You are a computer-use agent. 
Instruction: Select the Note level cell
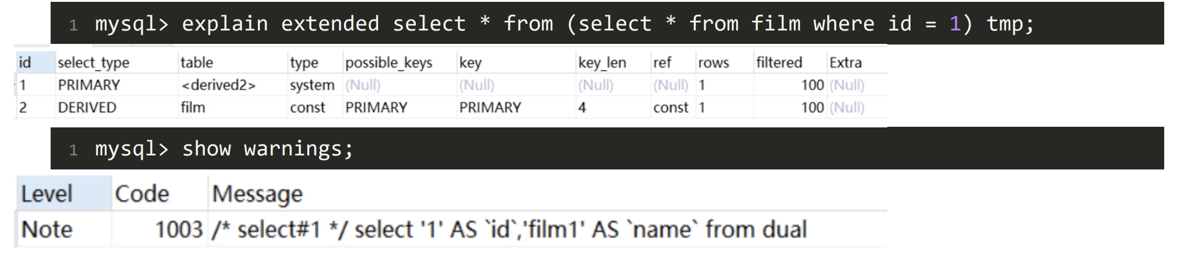click(x=47, y=230)
